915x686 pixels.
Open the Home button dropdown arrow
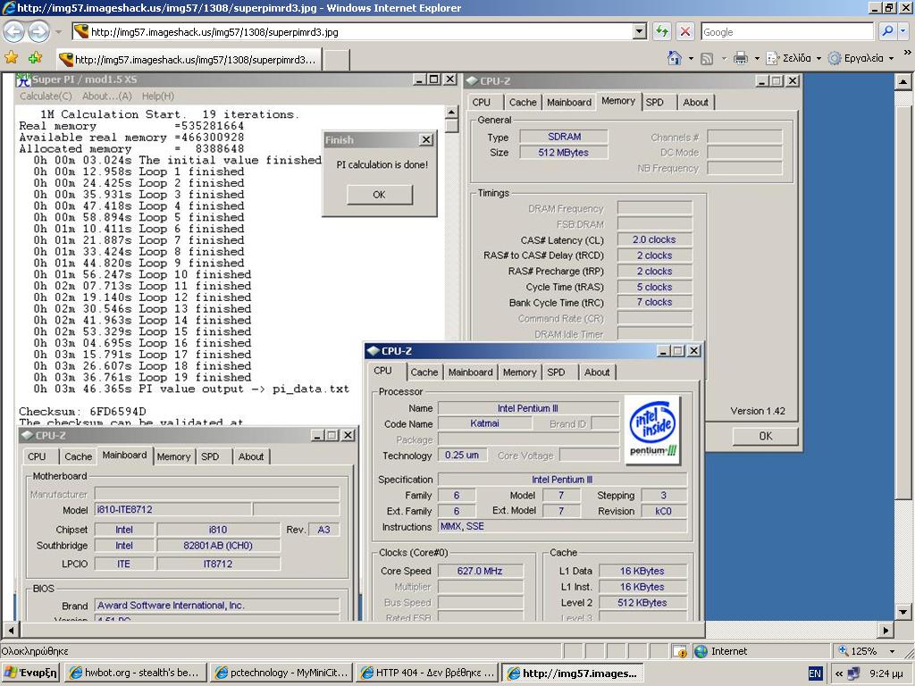coord(691,58)
